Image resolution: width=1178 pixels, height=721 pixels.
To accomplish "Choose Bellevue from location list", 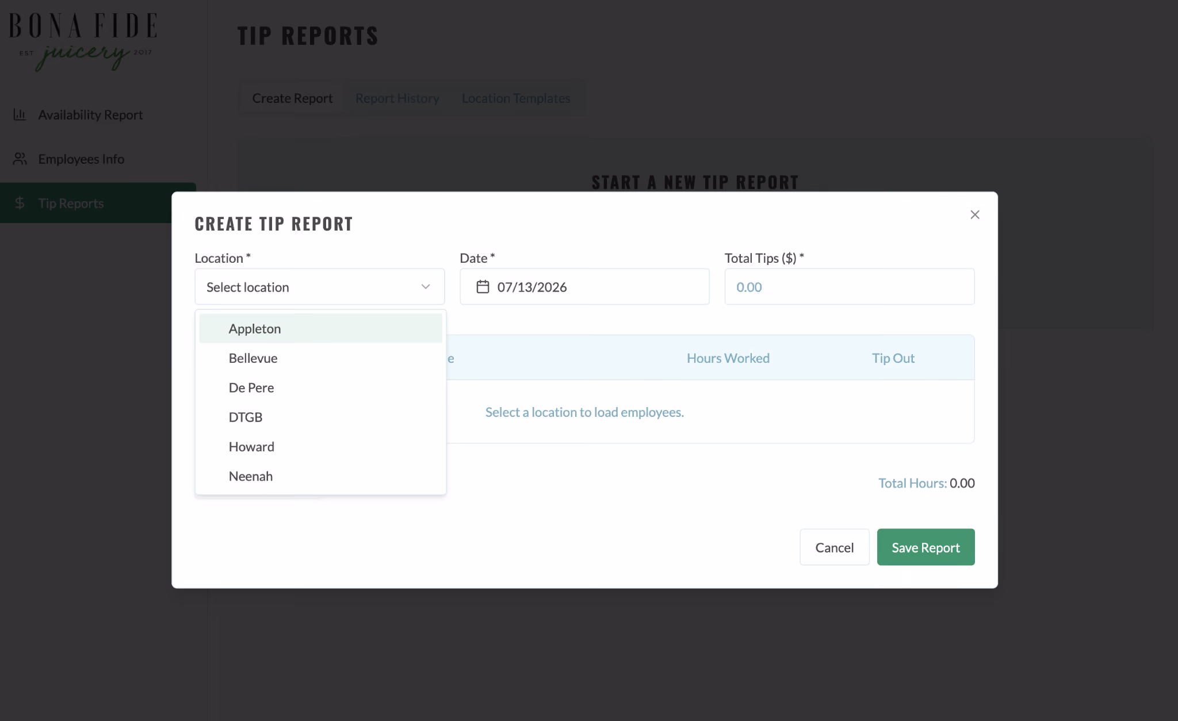I will point(320,358).
